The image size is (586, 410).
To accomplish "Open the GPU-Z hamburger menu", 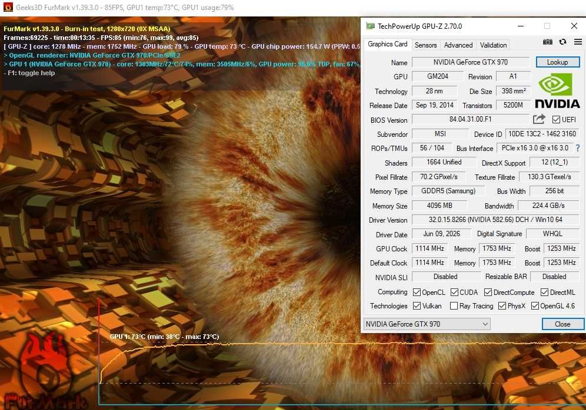I will 578,42.
